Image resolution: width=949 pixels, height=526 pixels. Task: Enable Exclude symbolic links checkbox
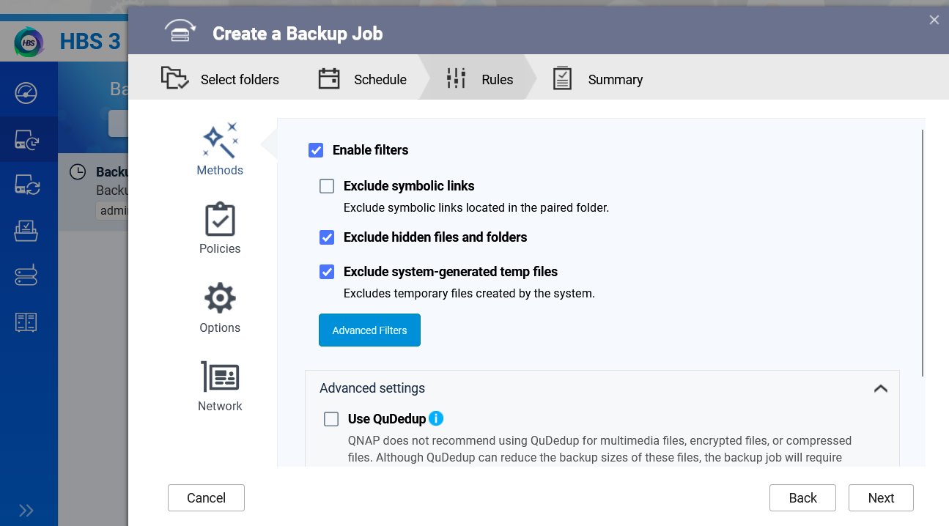point(327,186)
